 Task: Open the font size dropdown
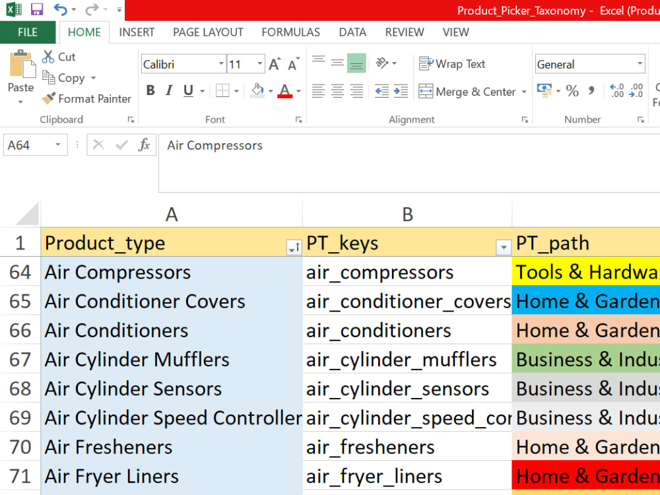coord(259,64)
